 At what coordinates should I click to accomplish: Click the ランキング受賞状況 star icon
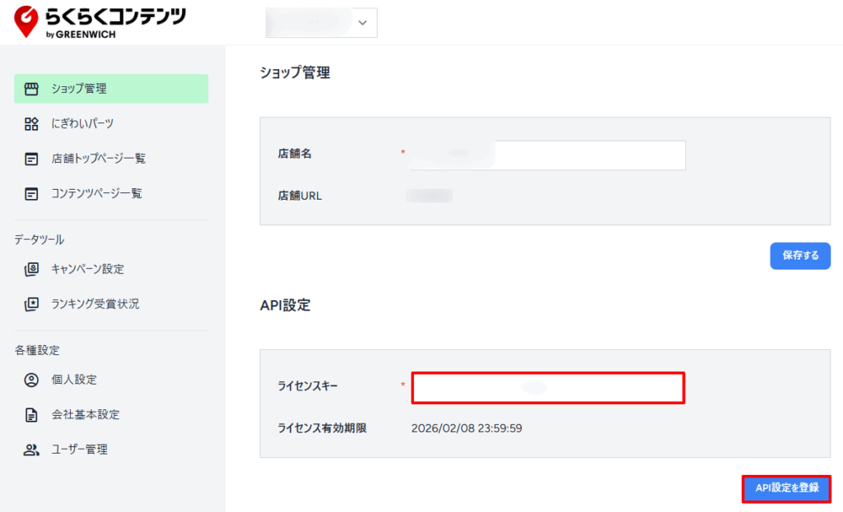coord(32,304)
